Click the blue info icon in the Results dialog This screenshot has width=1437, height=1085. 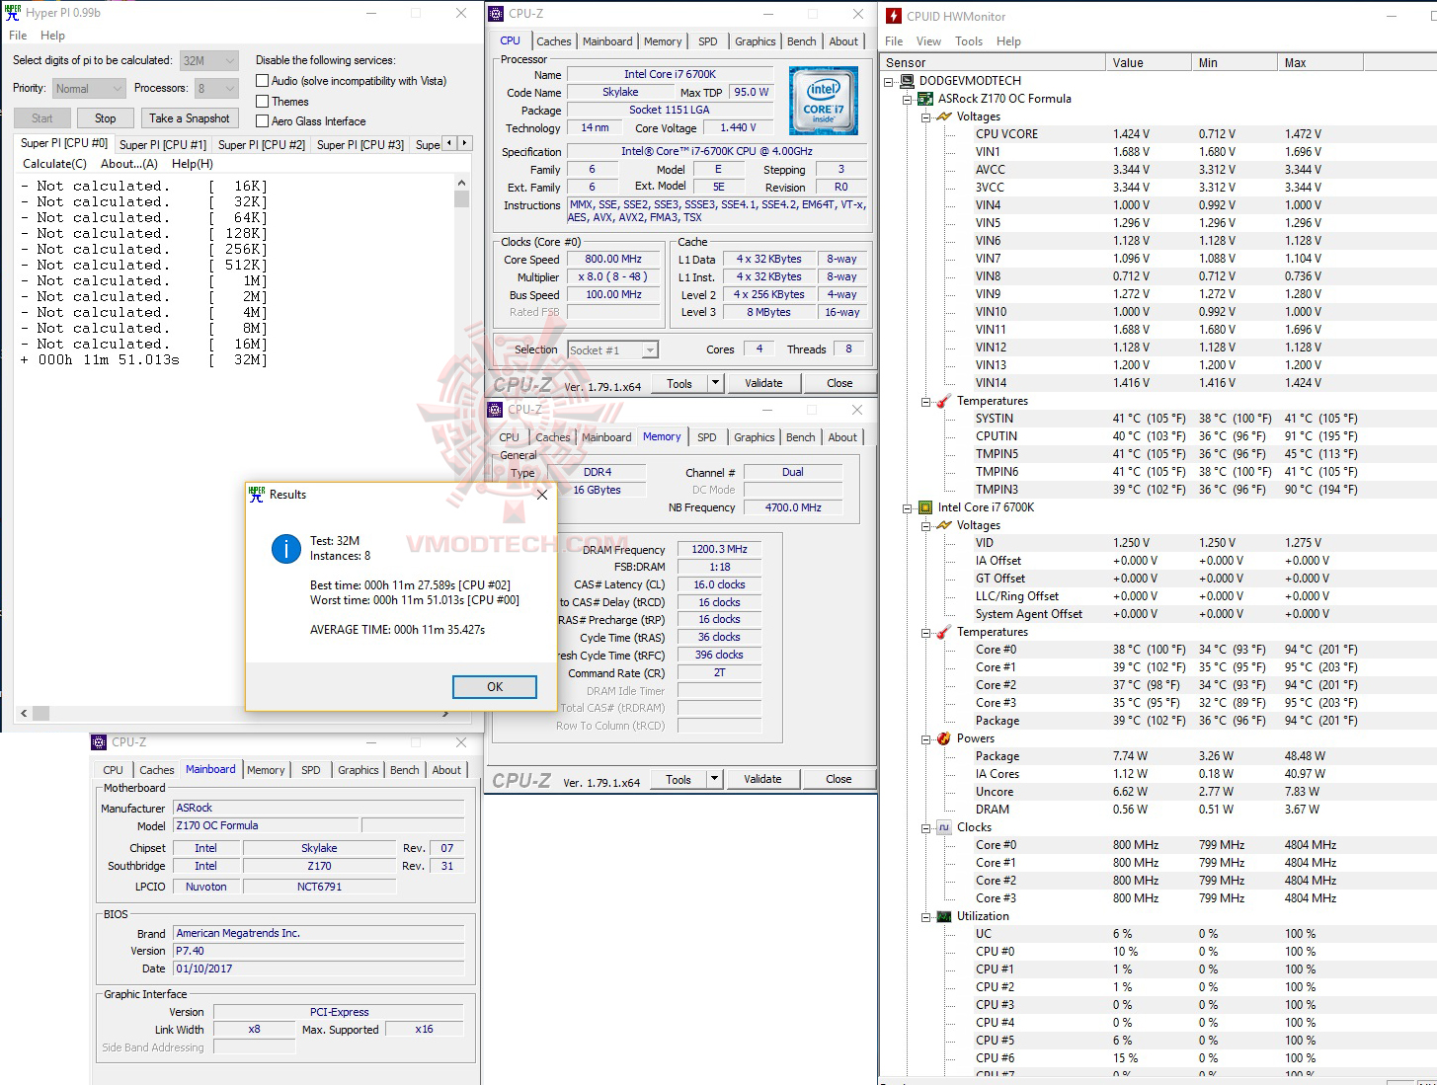(x=286, y=549)
